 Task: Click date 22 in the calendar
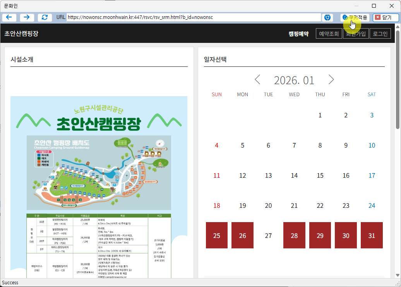[x=320, y=205]
